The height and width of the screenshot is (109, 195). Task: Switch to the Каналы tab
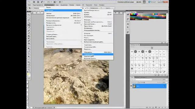137,77
